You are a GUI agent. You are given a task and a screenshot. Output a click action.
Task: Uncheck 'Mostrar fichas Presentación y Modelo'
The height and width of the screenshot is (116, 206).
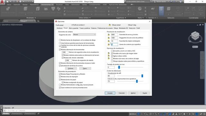[x=60, y=74]
